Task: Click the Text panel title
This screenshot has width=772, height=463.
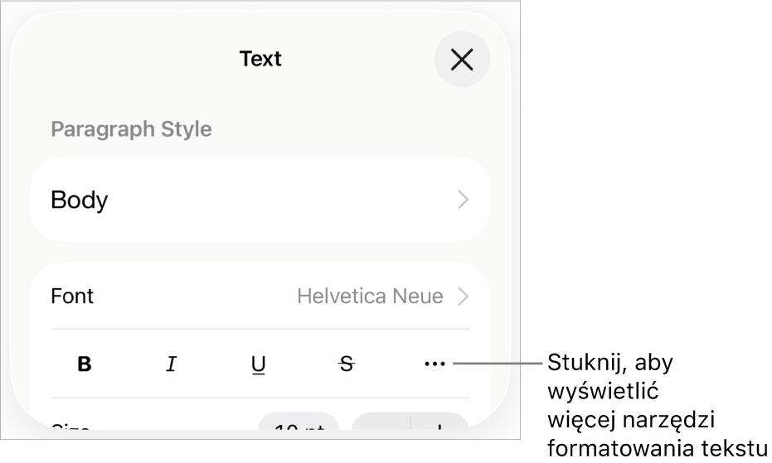Action: (x=260, y=59)
